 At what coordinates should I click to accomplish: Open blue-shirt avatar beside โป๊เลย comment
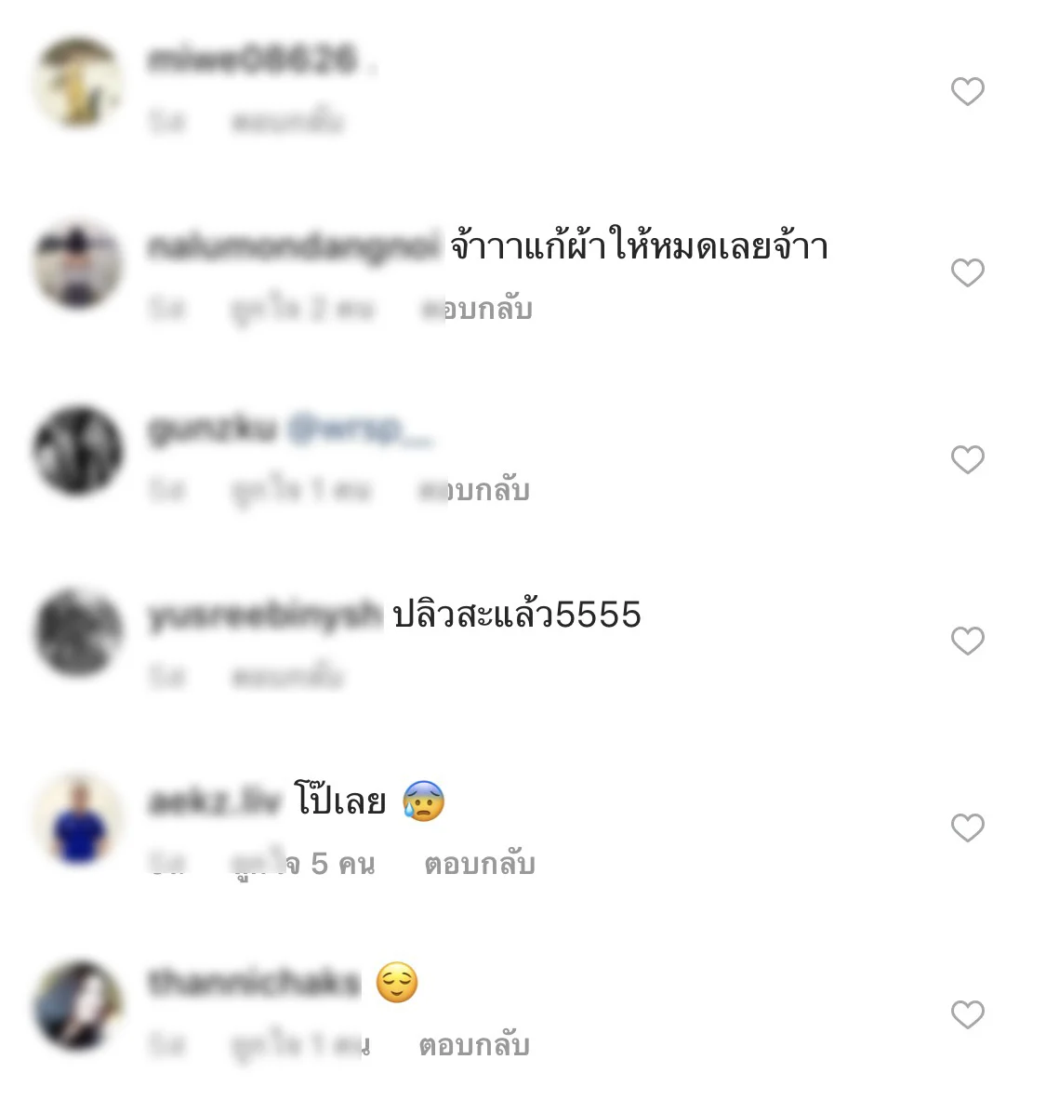(x=78, y=818)
